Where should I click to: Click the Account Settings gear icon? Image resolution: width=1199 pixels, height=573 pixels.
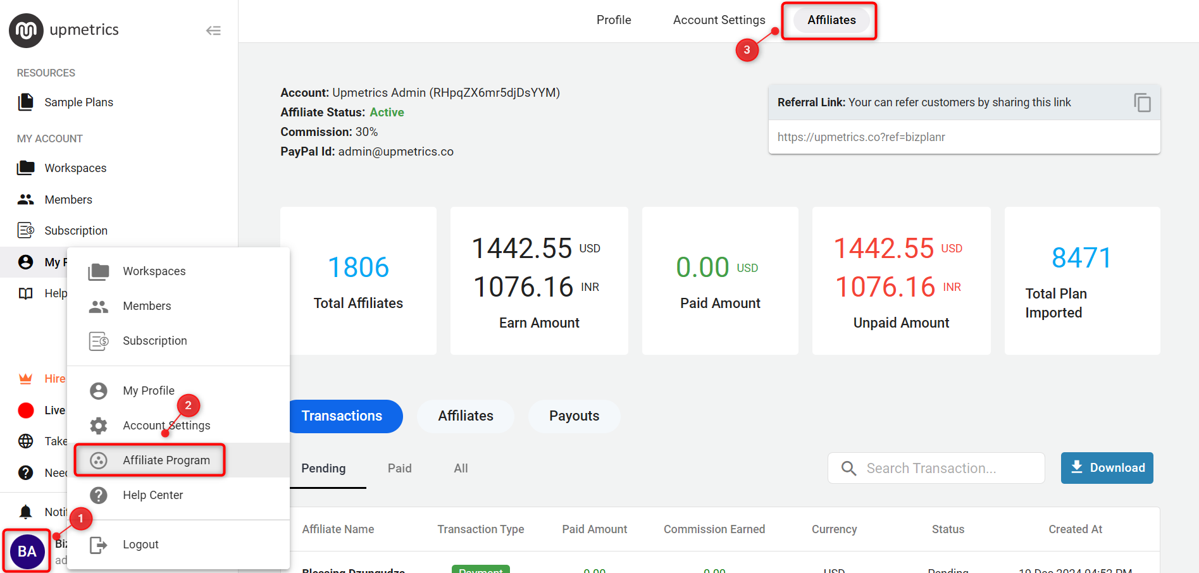(x=99, y=426)
